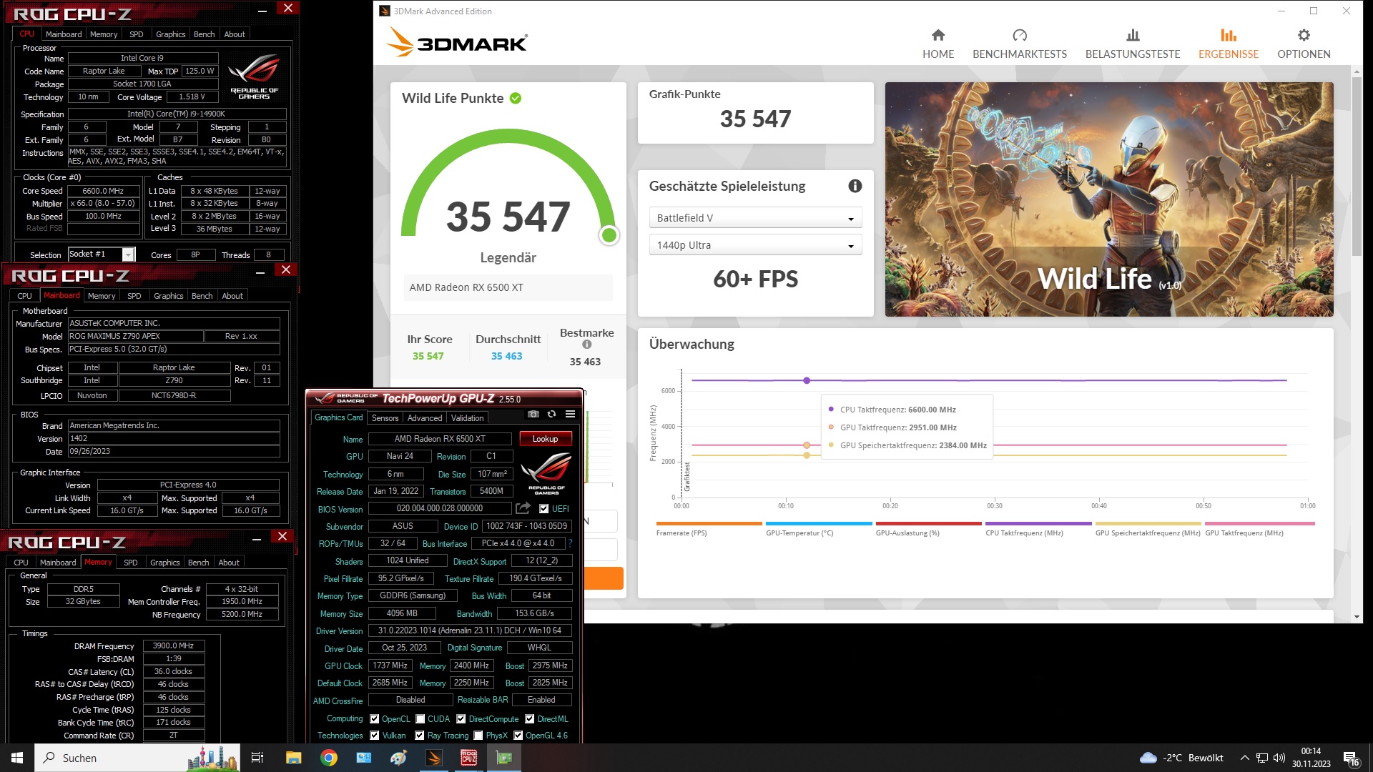Open the SPD tab in the CPU-Z Motherboard window
This screenshot has height=772, width=1373.
[134, 296]
